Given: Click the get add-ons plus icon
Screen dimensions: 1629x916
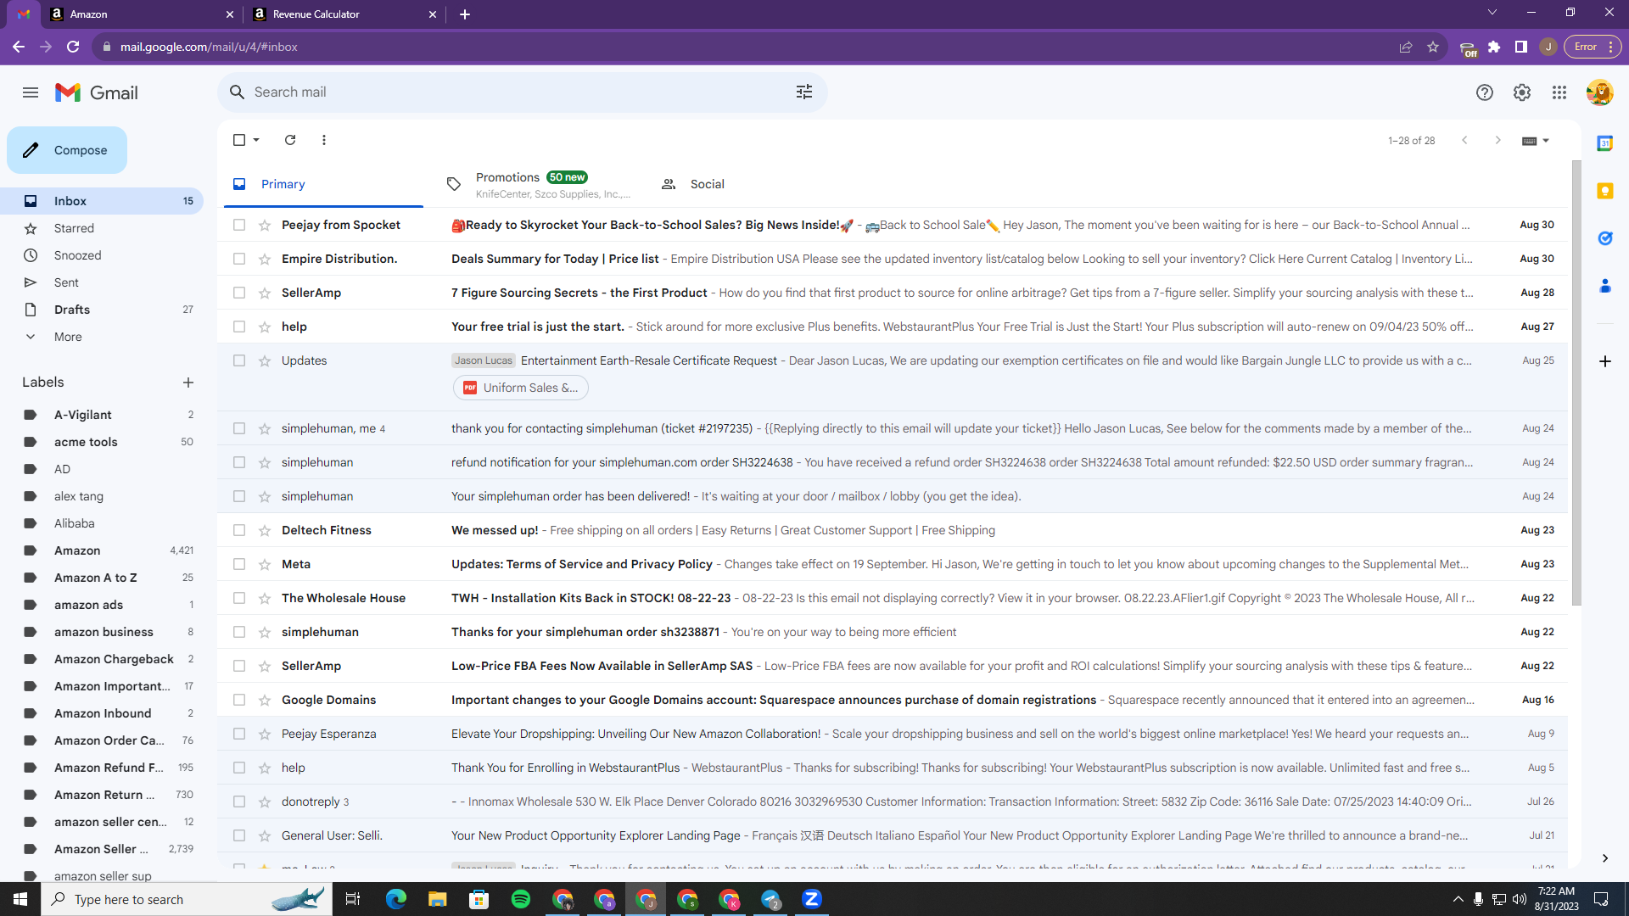Looking at the screenshot, I should coord(1605,361).
